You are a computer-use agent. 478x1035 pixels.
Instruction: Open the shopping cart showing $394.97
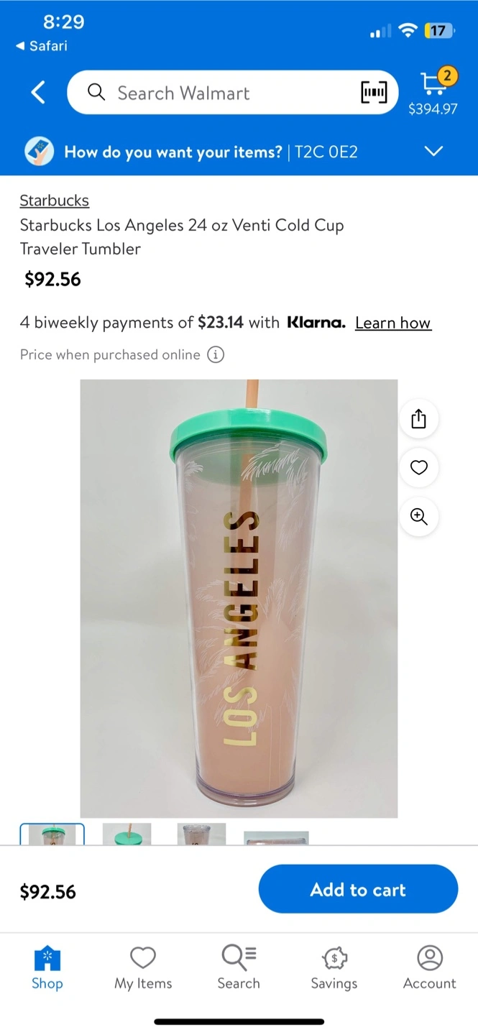tap(433, 91)
